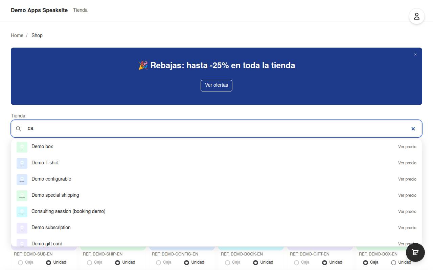The height and width of the screenshot is (270, 433).
Task: Select Unidad for DEMO-CONFIG-EN
Action: point(186,263)
